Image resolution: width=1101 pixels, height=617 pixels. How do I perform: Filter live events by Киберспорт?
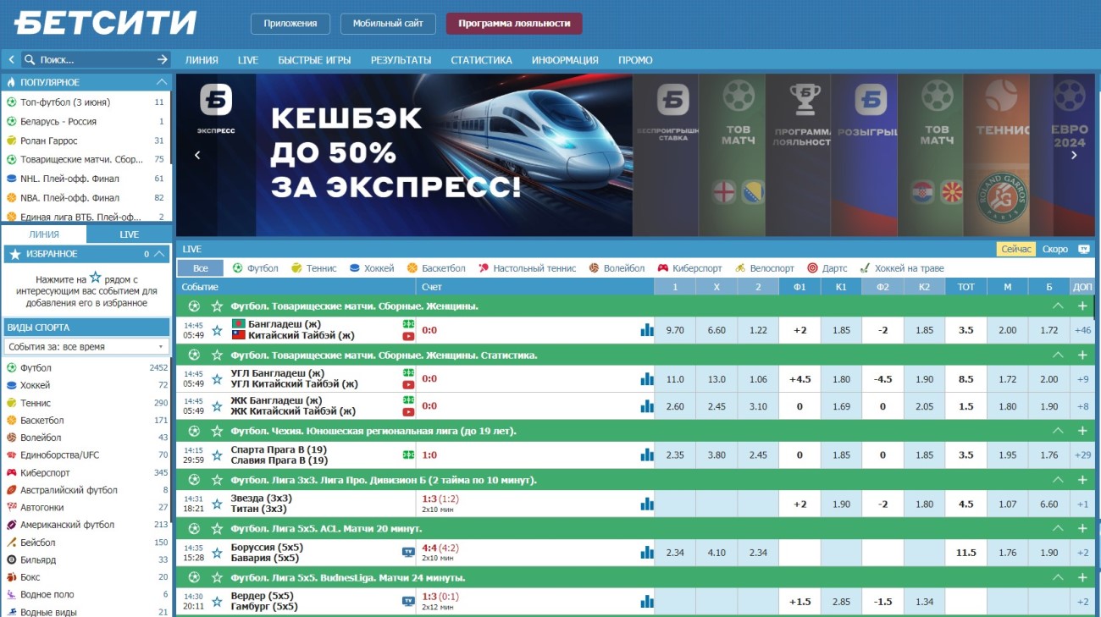(689, 268)
